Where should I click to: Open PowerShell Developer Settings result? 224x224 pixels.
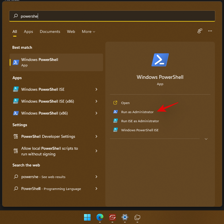click(x=48, y=136)
